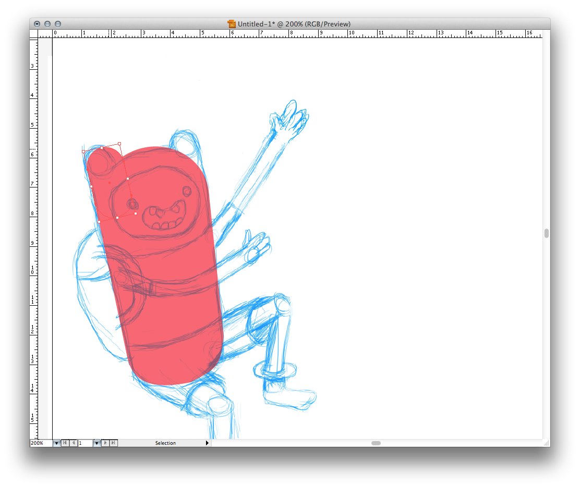Click the top-right bounding box handle
580x488 pixels.
click(119, 144)
